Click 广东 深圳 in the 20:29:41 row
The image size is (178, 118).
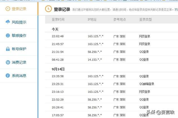(119, 107)
